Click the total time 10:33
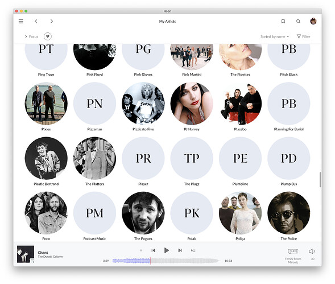This screenshot has height=284, width=335. (x=228, y=261)
